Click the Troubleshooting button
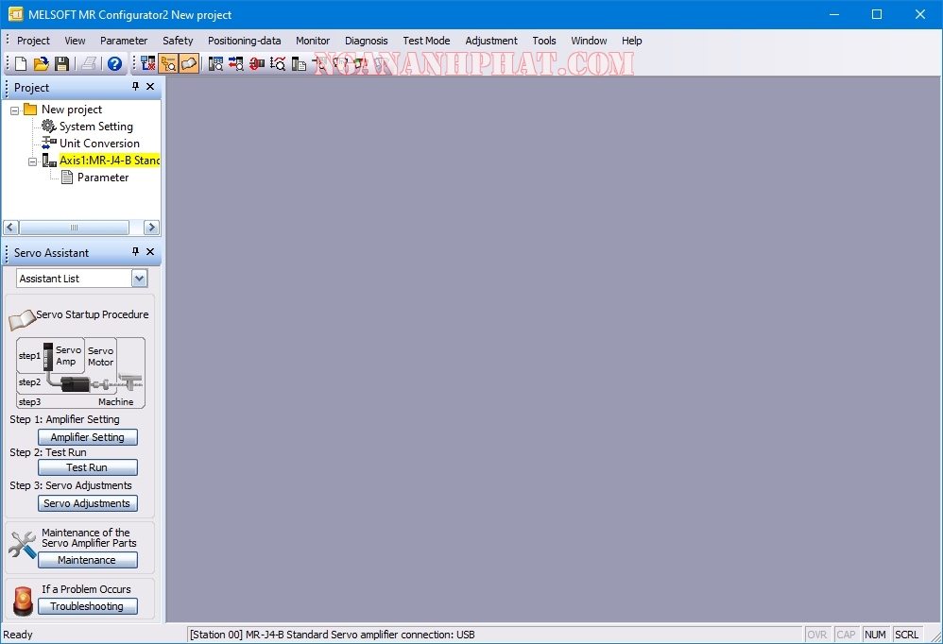Screen dimensions: 943x644 tap(87, 605)
